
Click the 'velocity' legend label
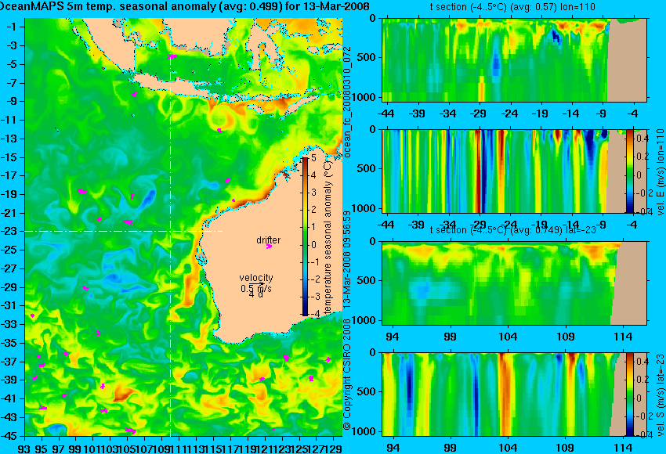coord(256,278)
